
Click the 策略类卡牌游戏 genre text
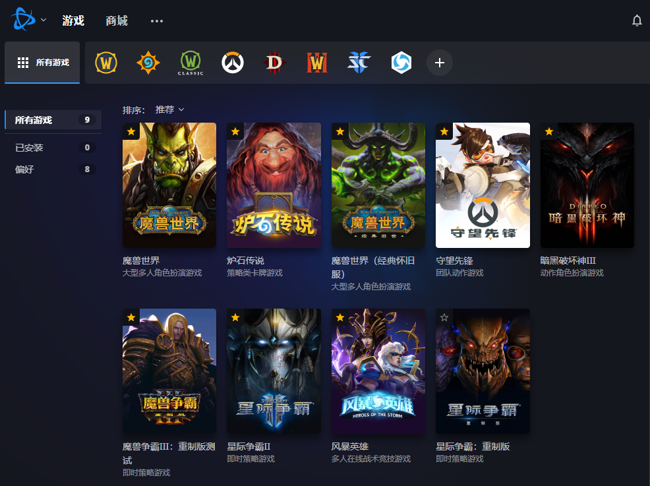pos(254,273)
